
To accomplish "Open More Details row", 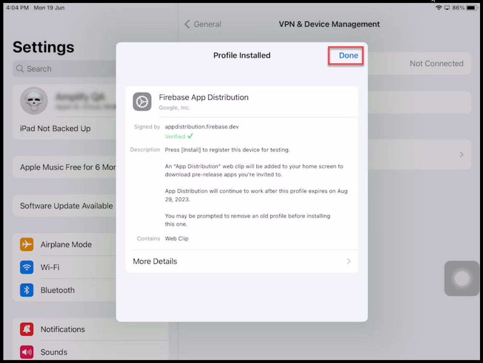I will pyautogui.click(x=242, y=261).
